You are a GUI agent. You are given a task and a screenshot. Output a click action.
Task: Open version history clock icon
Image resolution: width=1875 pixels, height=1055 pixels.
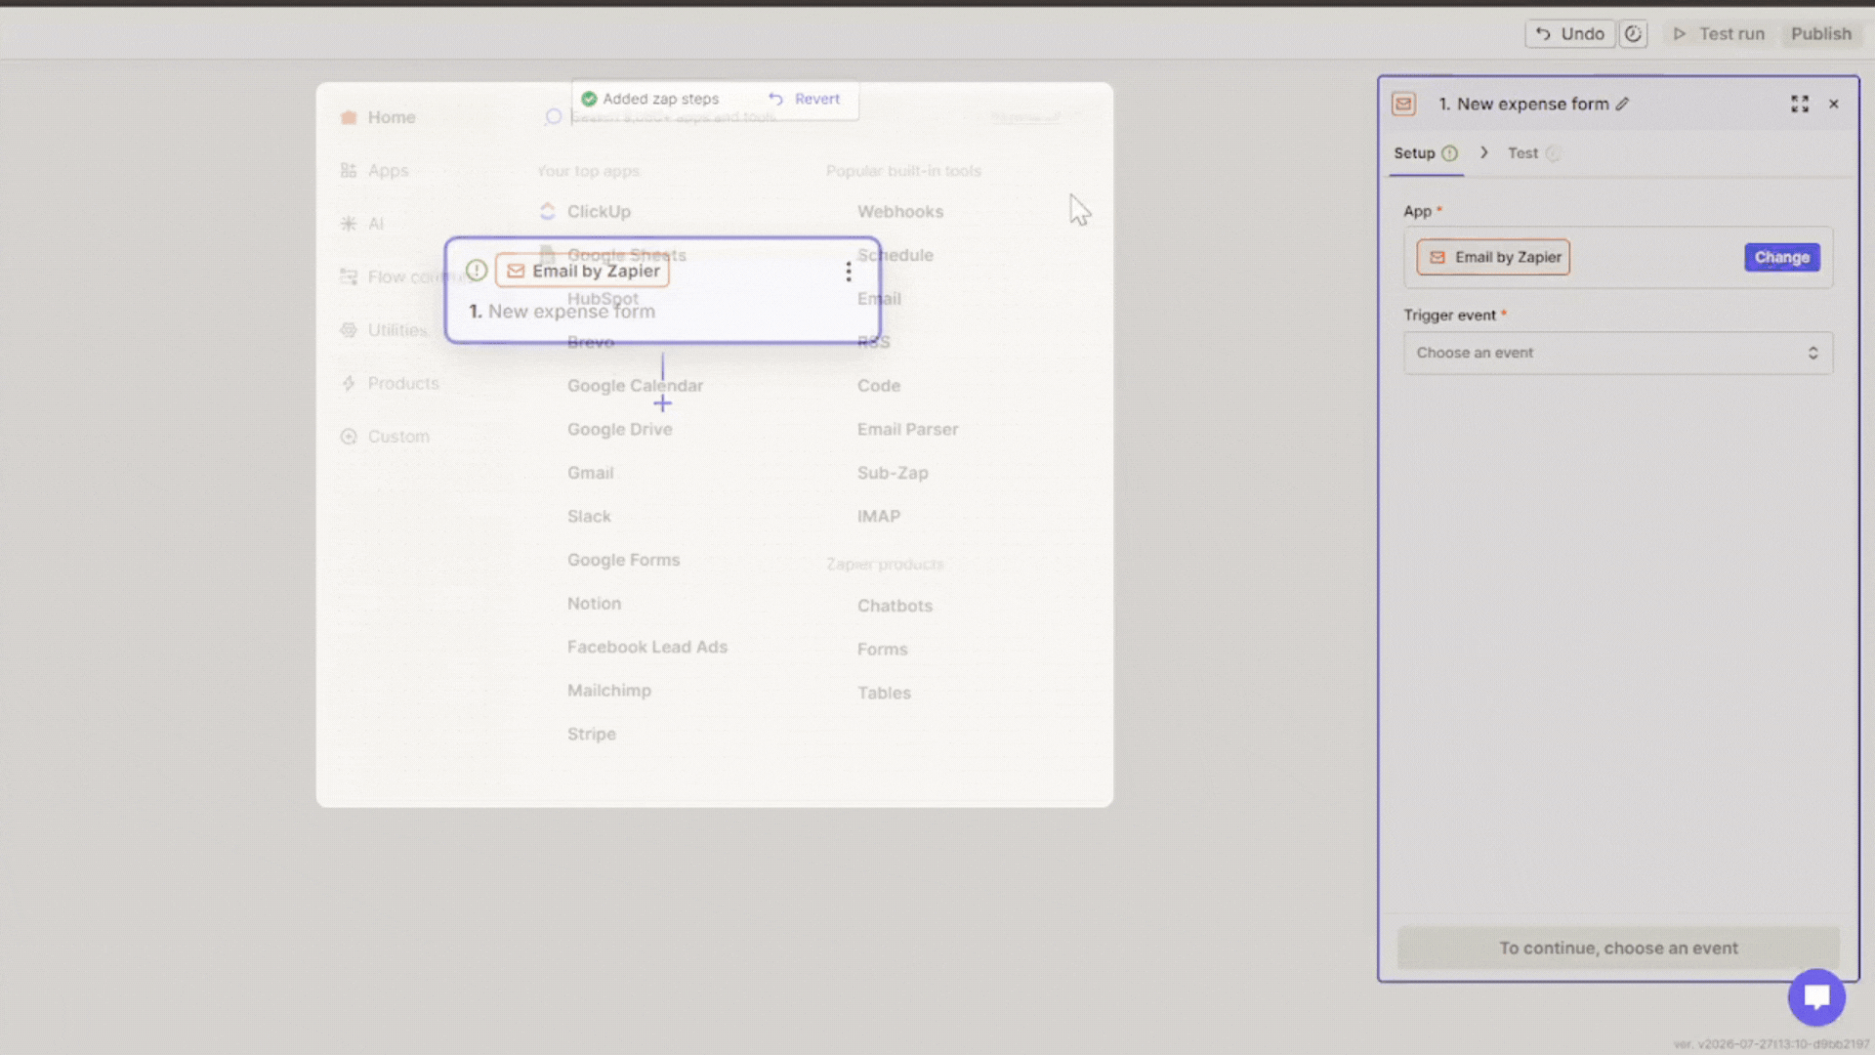pos(1633,34)
